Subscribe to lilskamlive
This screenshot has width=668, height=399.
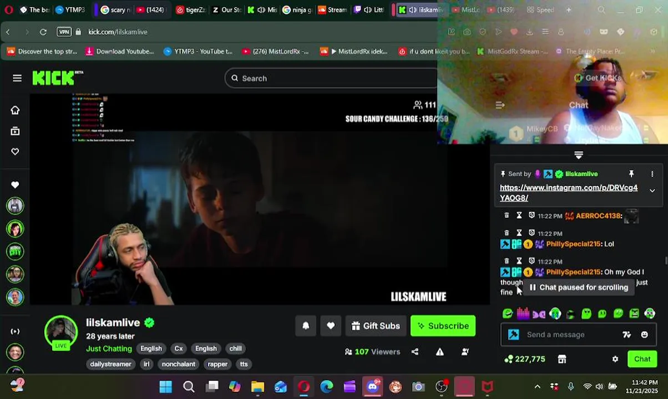pyautogui.click(x=443, y=326)
